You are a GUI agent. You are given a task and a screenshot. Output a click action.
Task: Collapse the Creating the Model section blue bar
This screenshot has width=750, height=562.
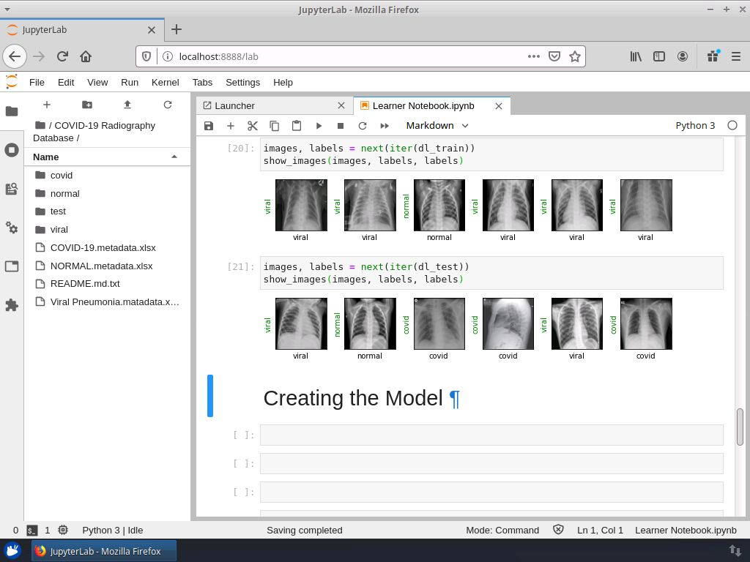click(210, 396)
